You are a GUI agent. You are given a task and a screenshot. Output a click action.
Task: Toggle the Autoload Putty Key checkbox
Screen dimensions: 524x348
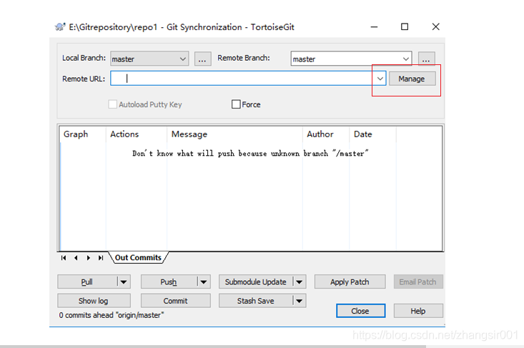[113, 104]
